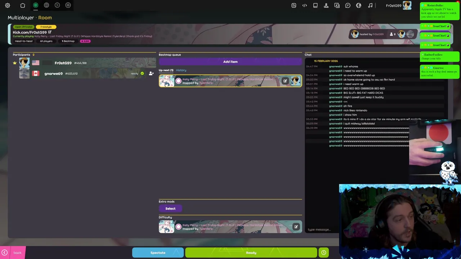The image size is (461, 259).
Task: Click the 15 FEBRUARY 2026 chat date header
Action: coord(326,61)
